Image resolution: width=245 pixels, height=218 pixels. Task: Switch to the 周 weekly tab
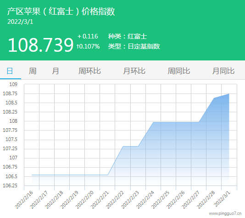pyautogui.click(x=33, y=71)
